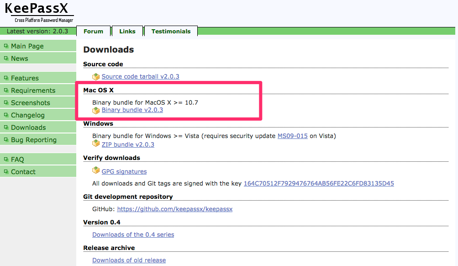
Task: Click the package icon beside ZIP bundle v2.0.3
Action: point(96,144)
